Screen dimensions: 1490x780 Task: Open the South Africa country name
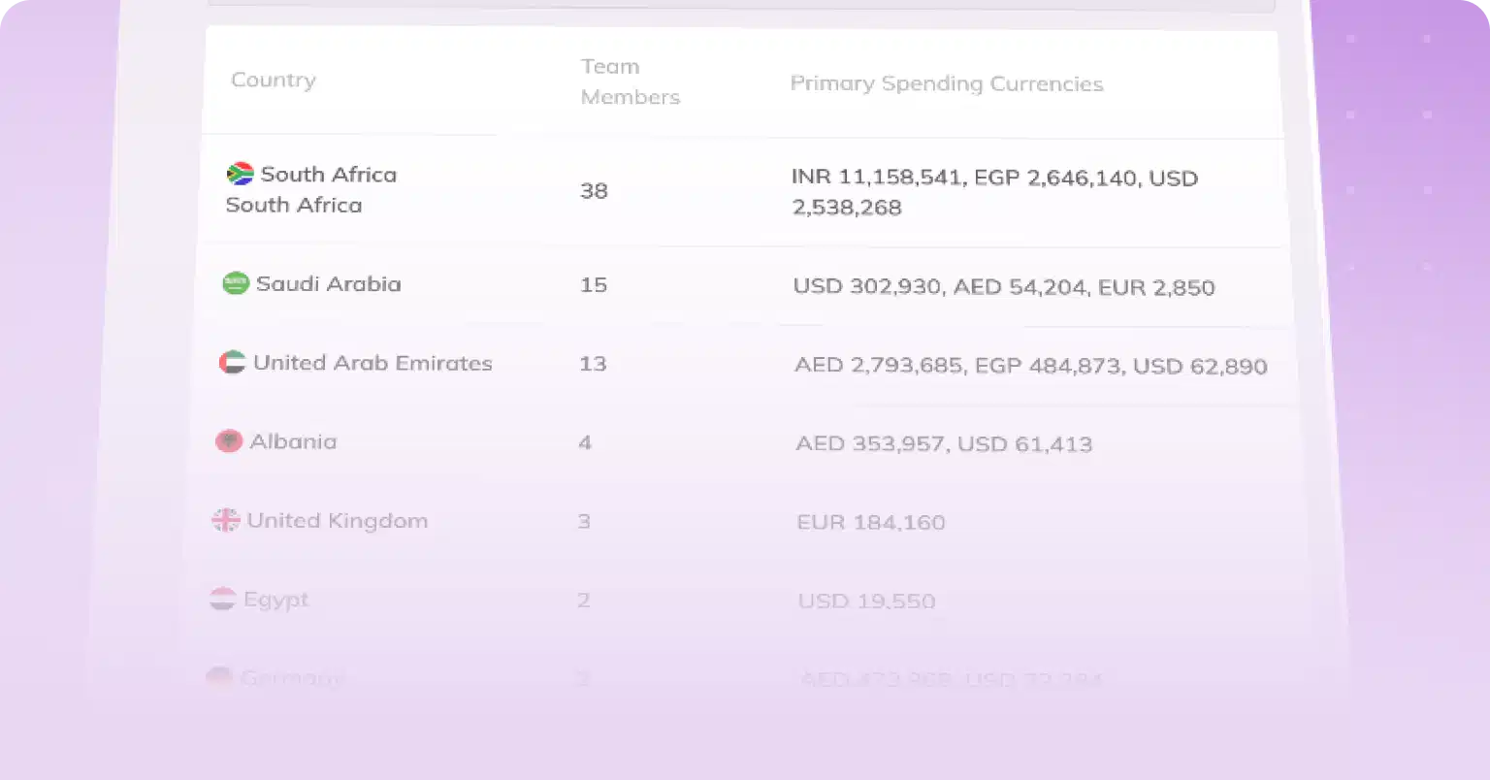tap(329, 175)
